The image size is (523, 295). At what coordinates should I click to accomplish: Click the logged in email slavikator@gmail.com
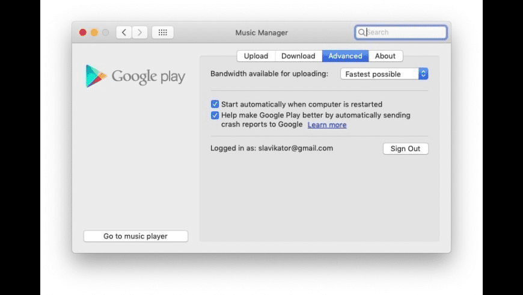[x=296, y=148]
